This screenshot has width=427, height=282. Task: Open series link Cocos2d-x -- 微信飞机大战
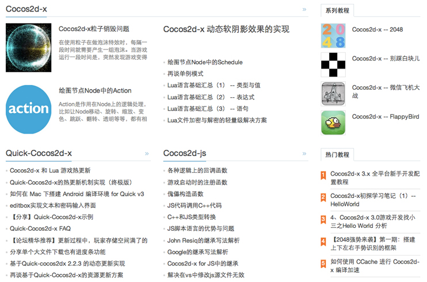point(386,92)
